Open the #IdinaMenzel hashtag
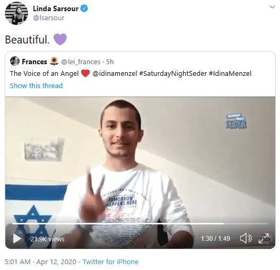 pos(230,73)
